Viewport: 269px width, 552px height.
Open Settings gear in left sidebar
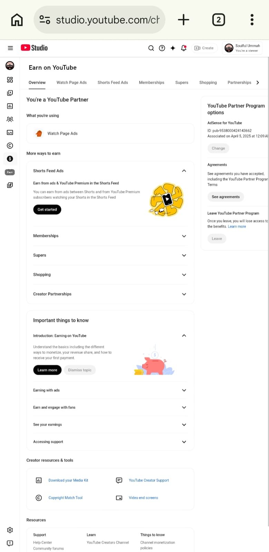click(x=10, y=530)
